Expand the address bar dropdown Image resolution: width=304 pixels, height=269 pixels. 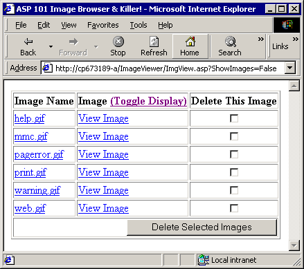[x=290, y=68]
